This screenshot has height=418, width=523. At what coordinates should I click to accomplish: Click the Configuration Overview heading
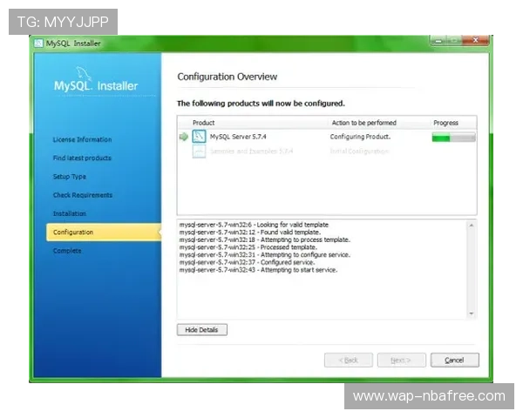pyautogui.click(x=228, y=77)
